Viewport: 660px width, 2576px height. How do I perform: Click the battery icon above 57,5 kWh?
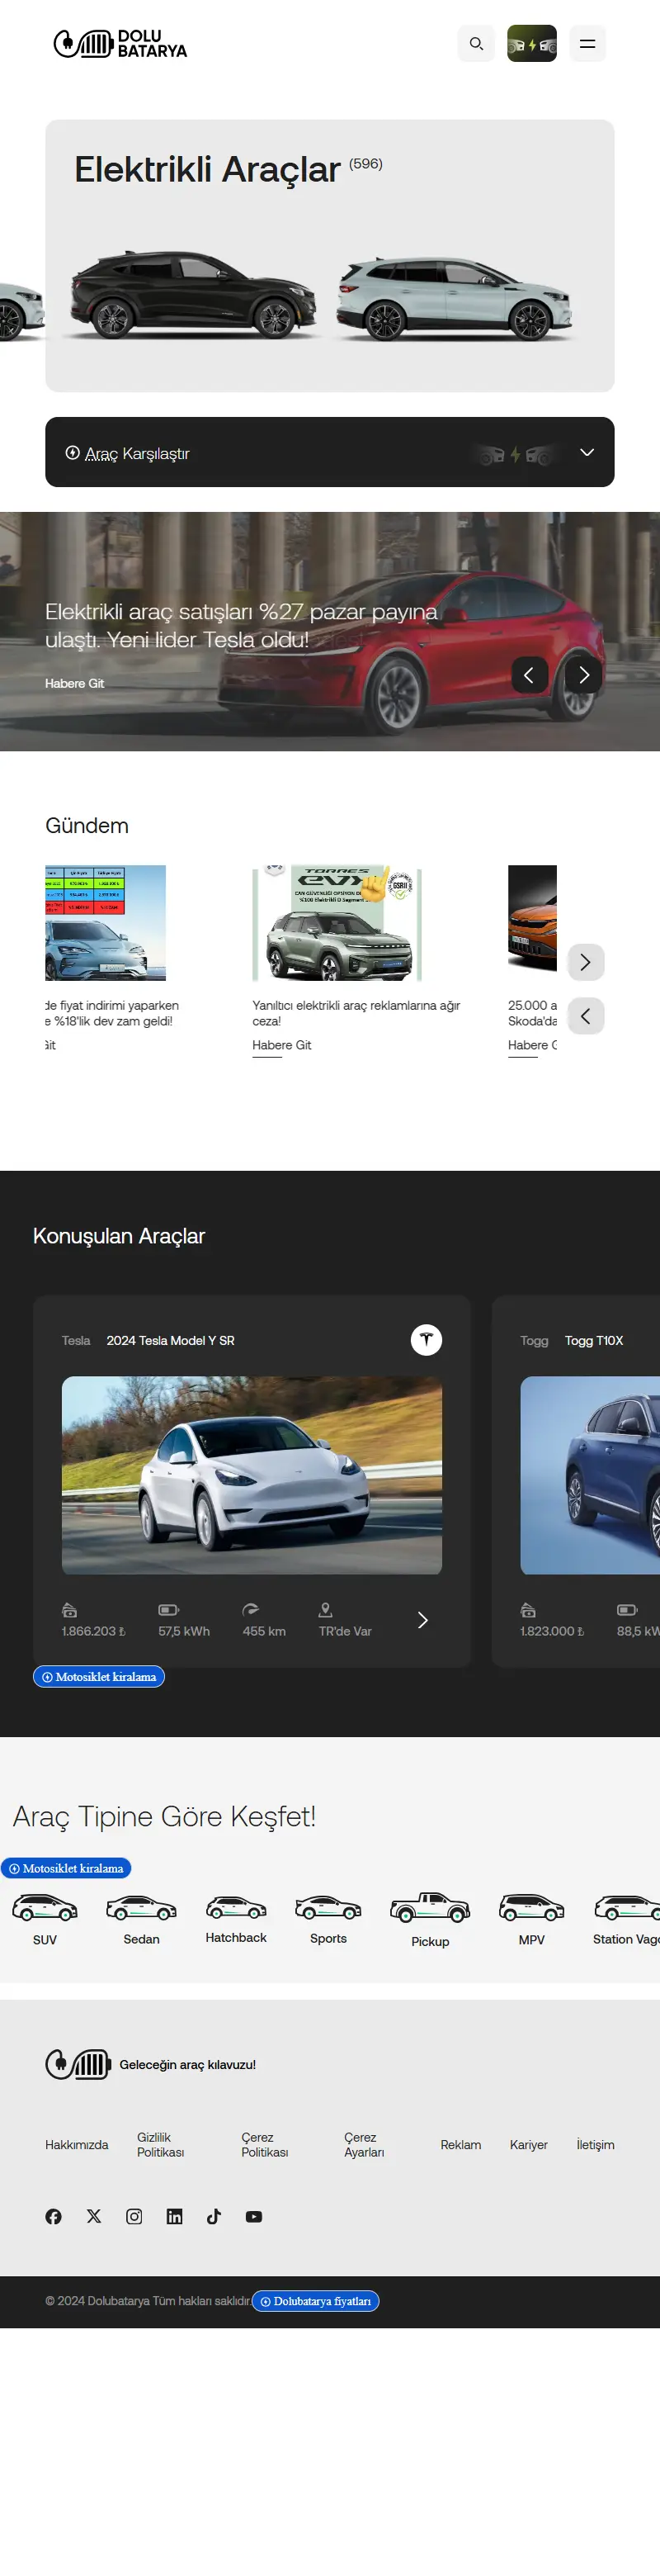167,1610
